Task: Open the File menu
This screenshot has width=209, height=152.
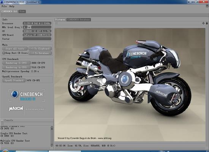Action: point(4,6)
